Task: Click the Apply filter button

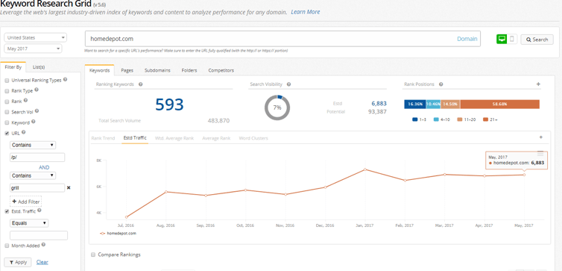Action: click(18, 262)
